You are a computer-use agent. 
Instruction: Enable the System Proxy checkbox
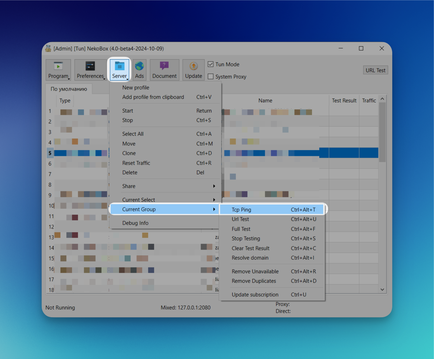211,77
